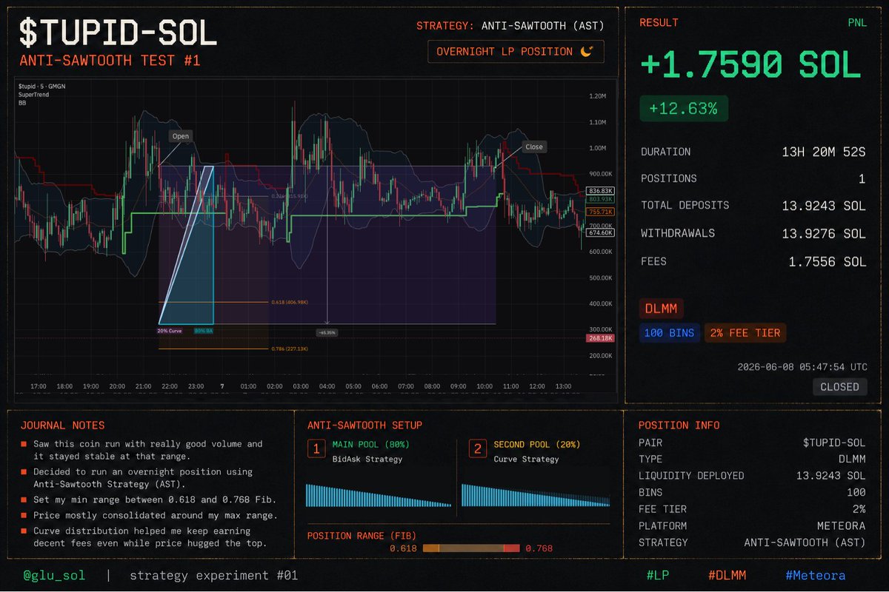Click the PNL label in the Result panel
Image resolution: width=889 pixels, height=592 pixels.
[x=856, y=23]
